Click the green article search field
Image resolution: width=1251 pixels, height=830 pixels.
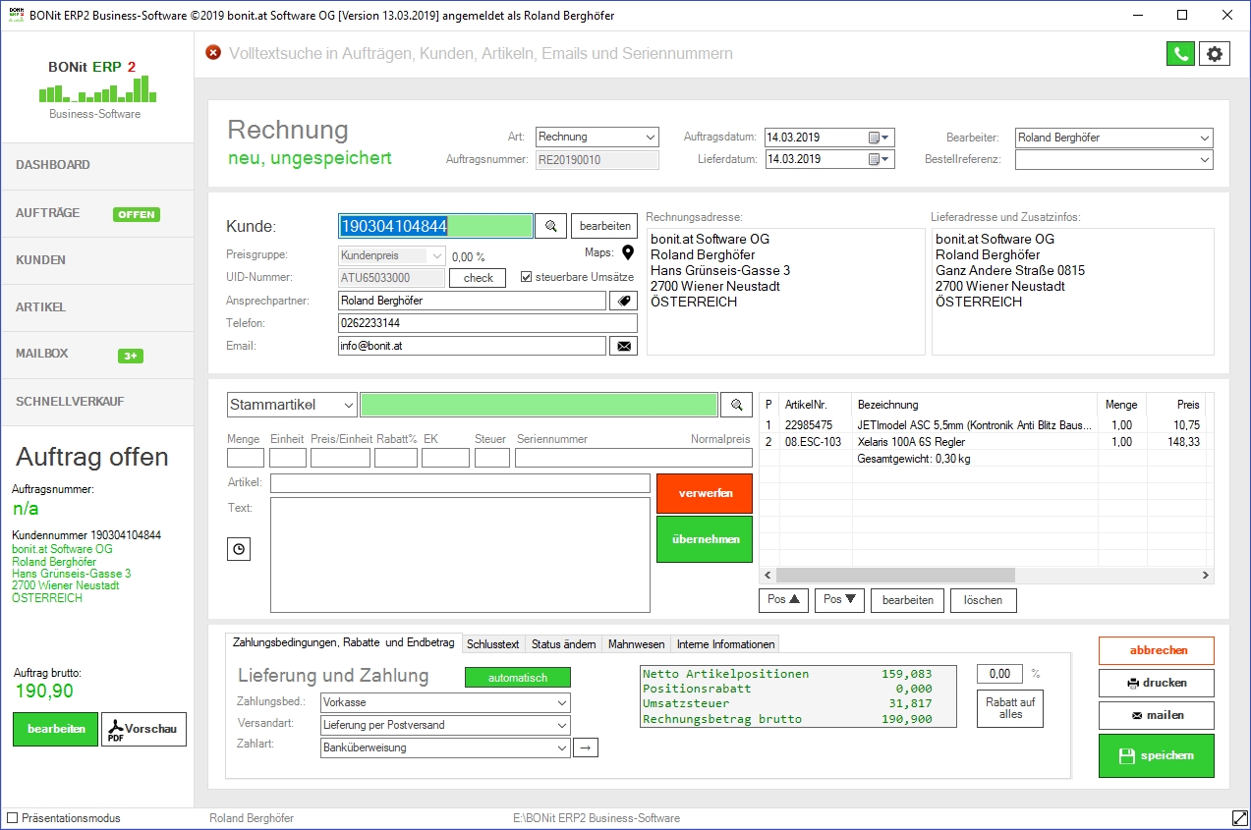tap(539, 405)
